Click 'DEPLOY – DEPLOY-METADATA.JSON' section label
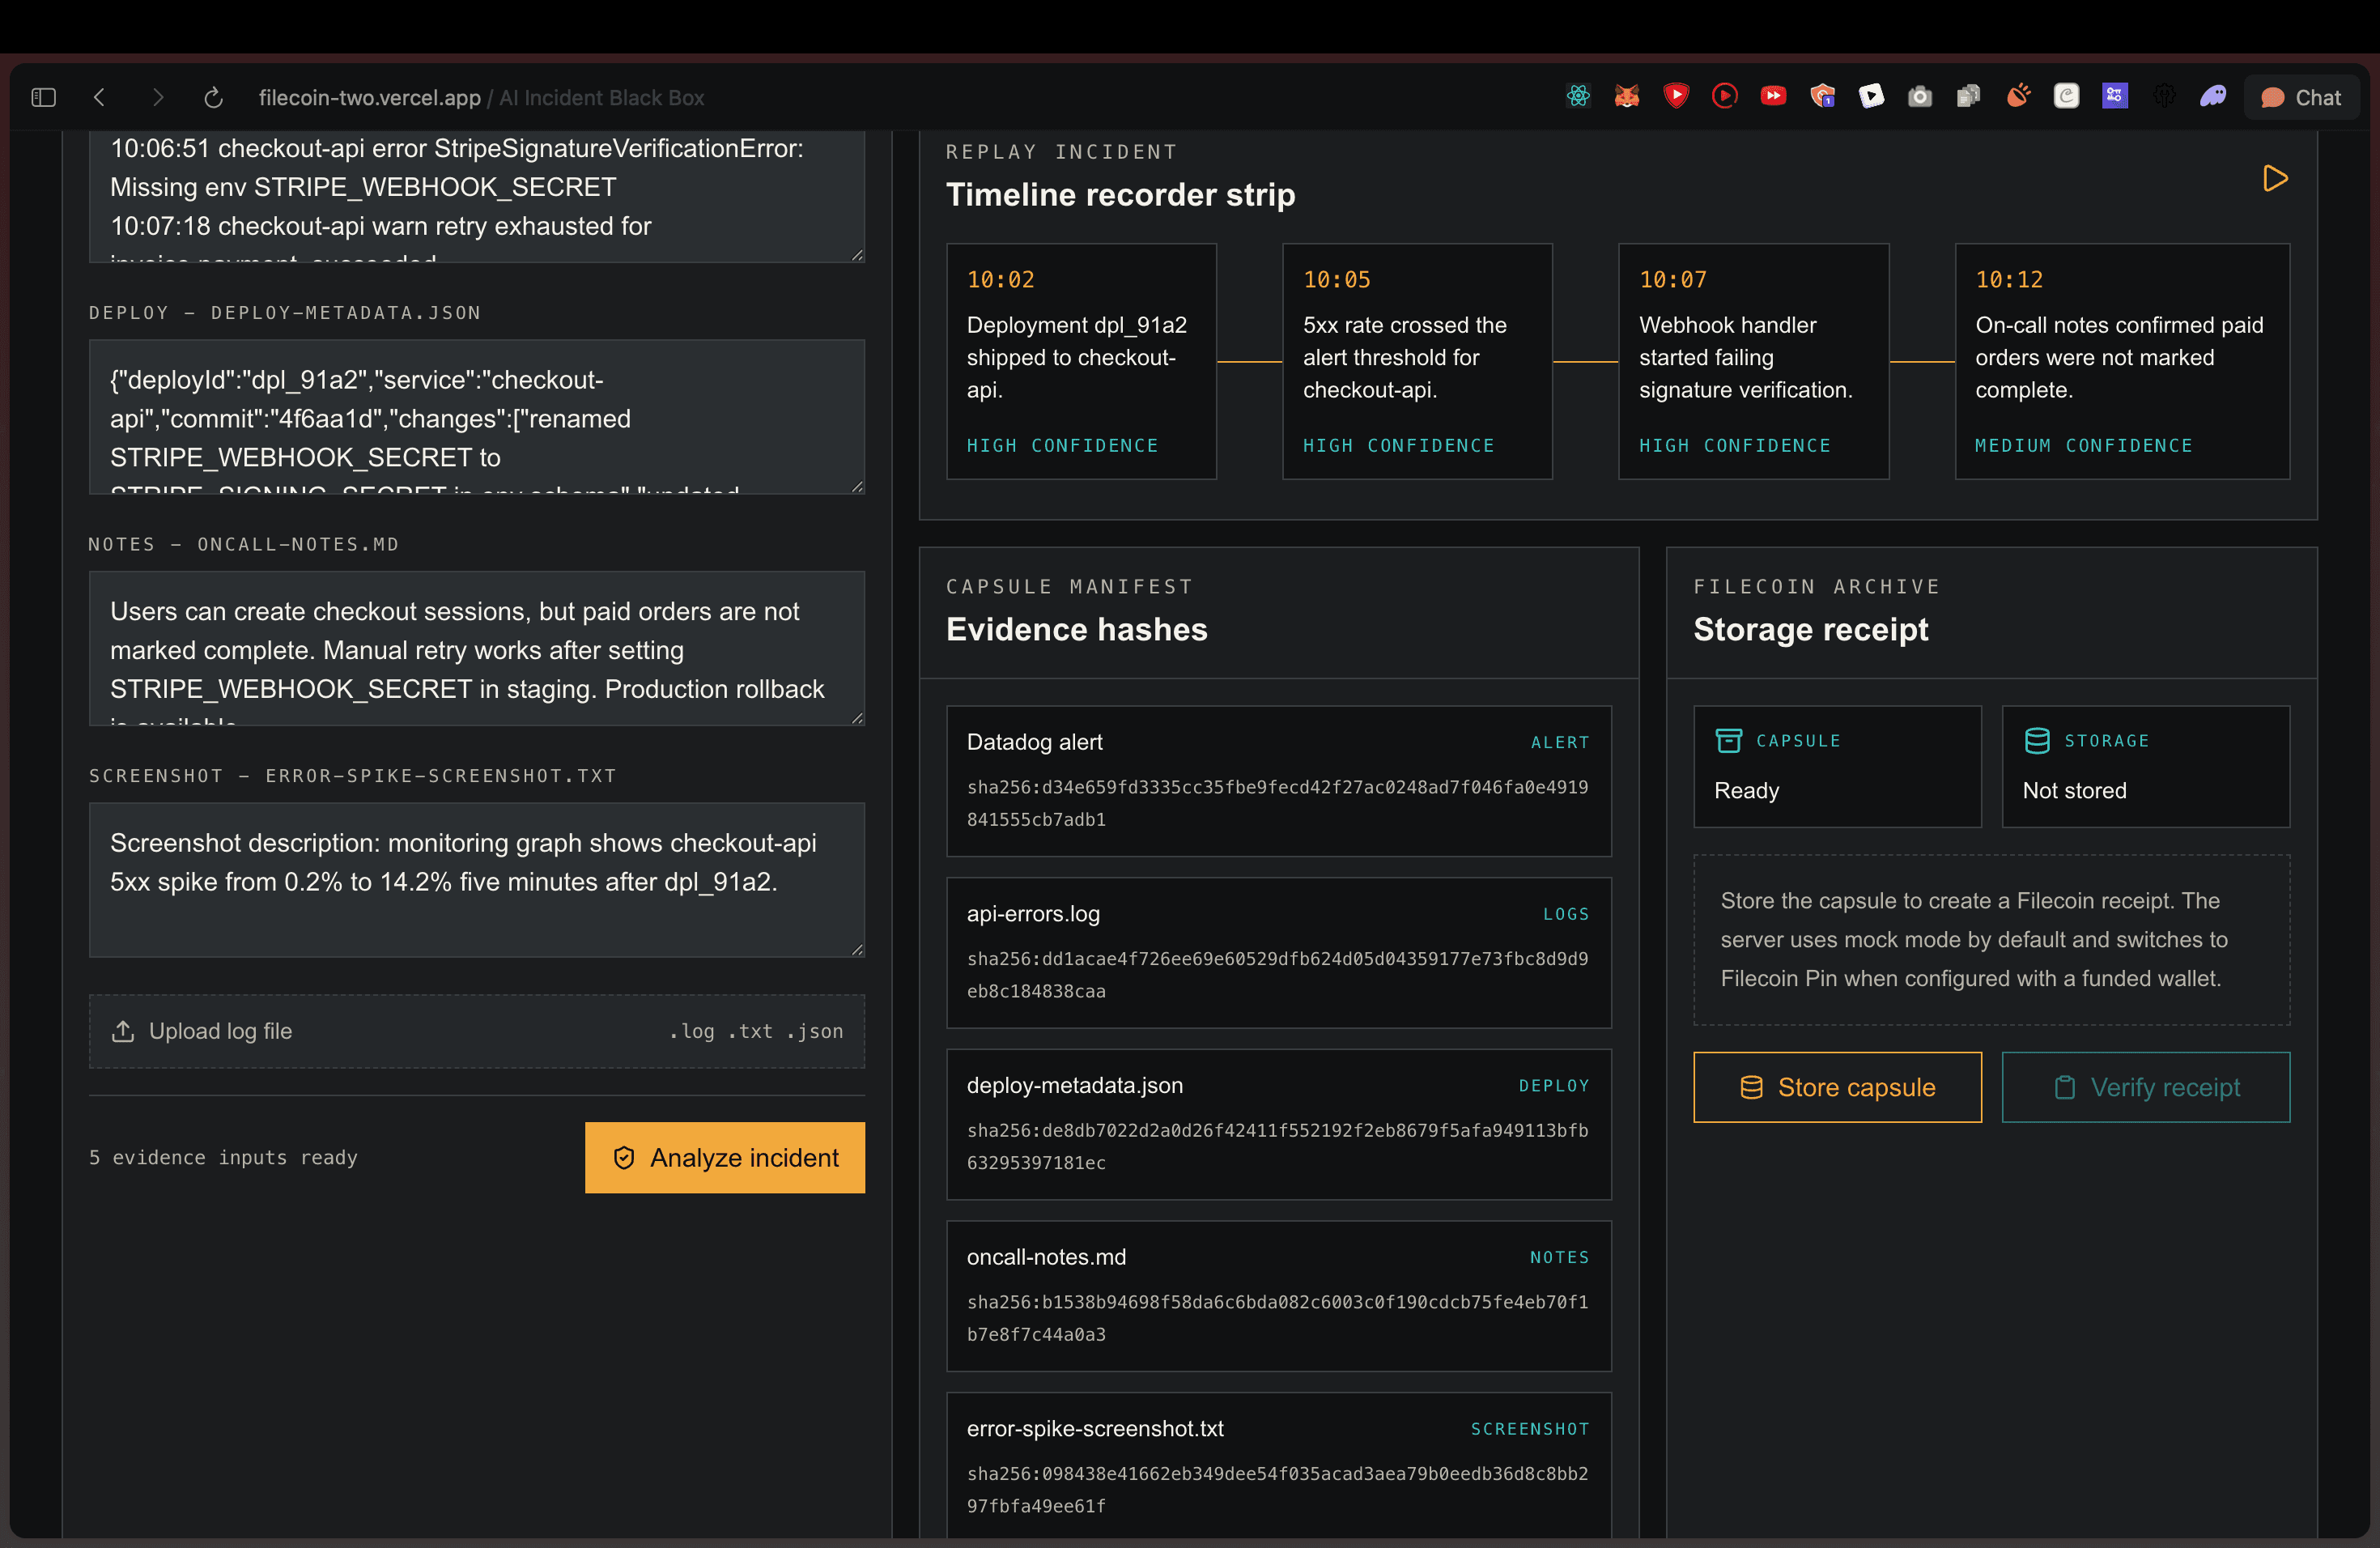This screenshot has width=2380, height=1548. (285, 313)
